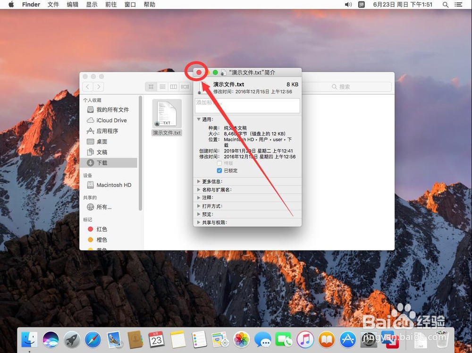
Task: Open the 窗口 menu
Action: pos(130,5)
